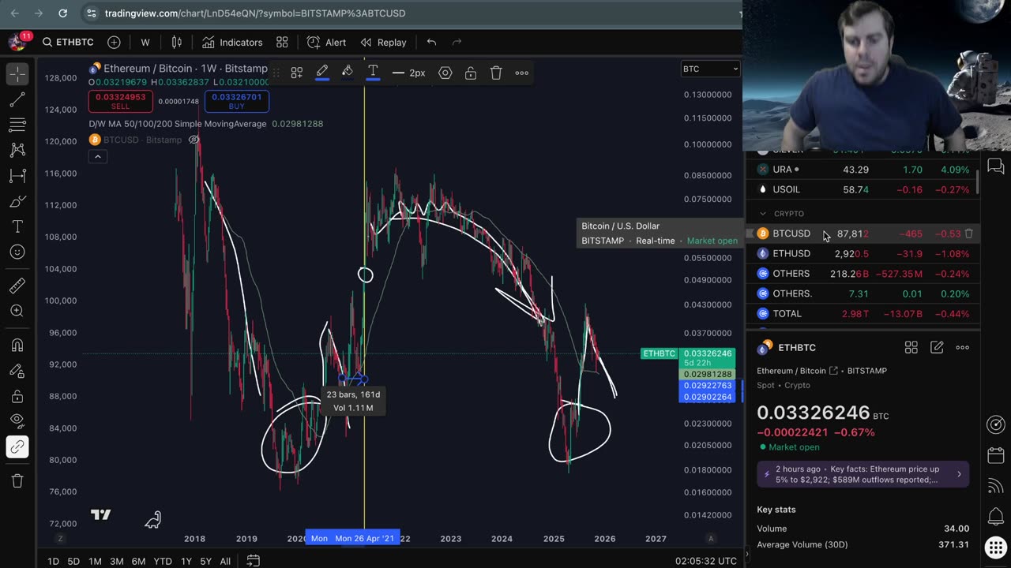Toggle hide all drawings eye icon
This screenshot has height=568, width=1011.
pyautogui.click(x=17, y=421)
